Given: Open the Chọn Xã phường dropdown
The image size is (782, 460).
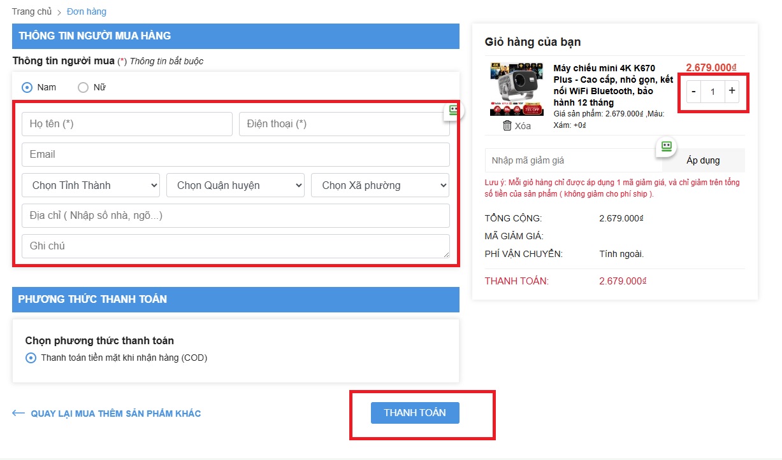Looking at the screenshot, I should pyautogui.click(x=380, y=185).
